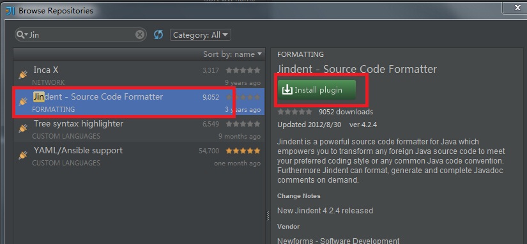
Task: Click the search magnifier icon
Action: pos(20,34)
